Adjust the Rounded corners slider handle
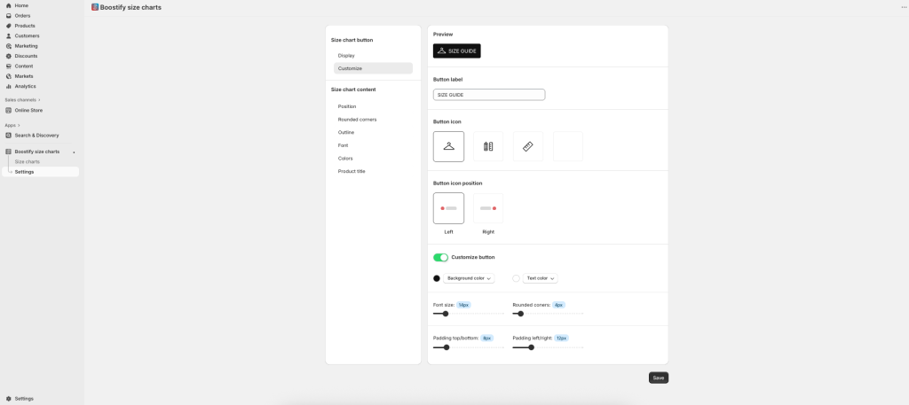The width and height of the screenshot is (909, 405). 520,315
